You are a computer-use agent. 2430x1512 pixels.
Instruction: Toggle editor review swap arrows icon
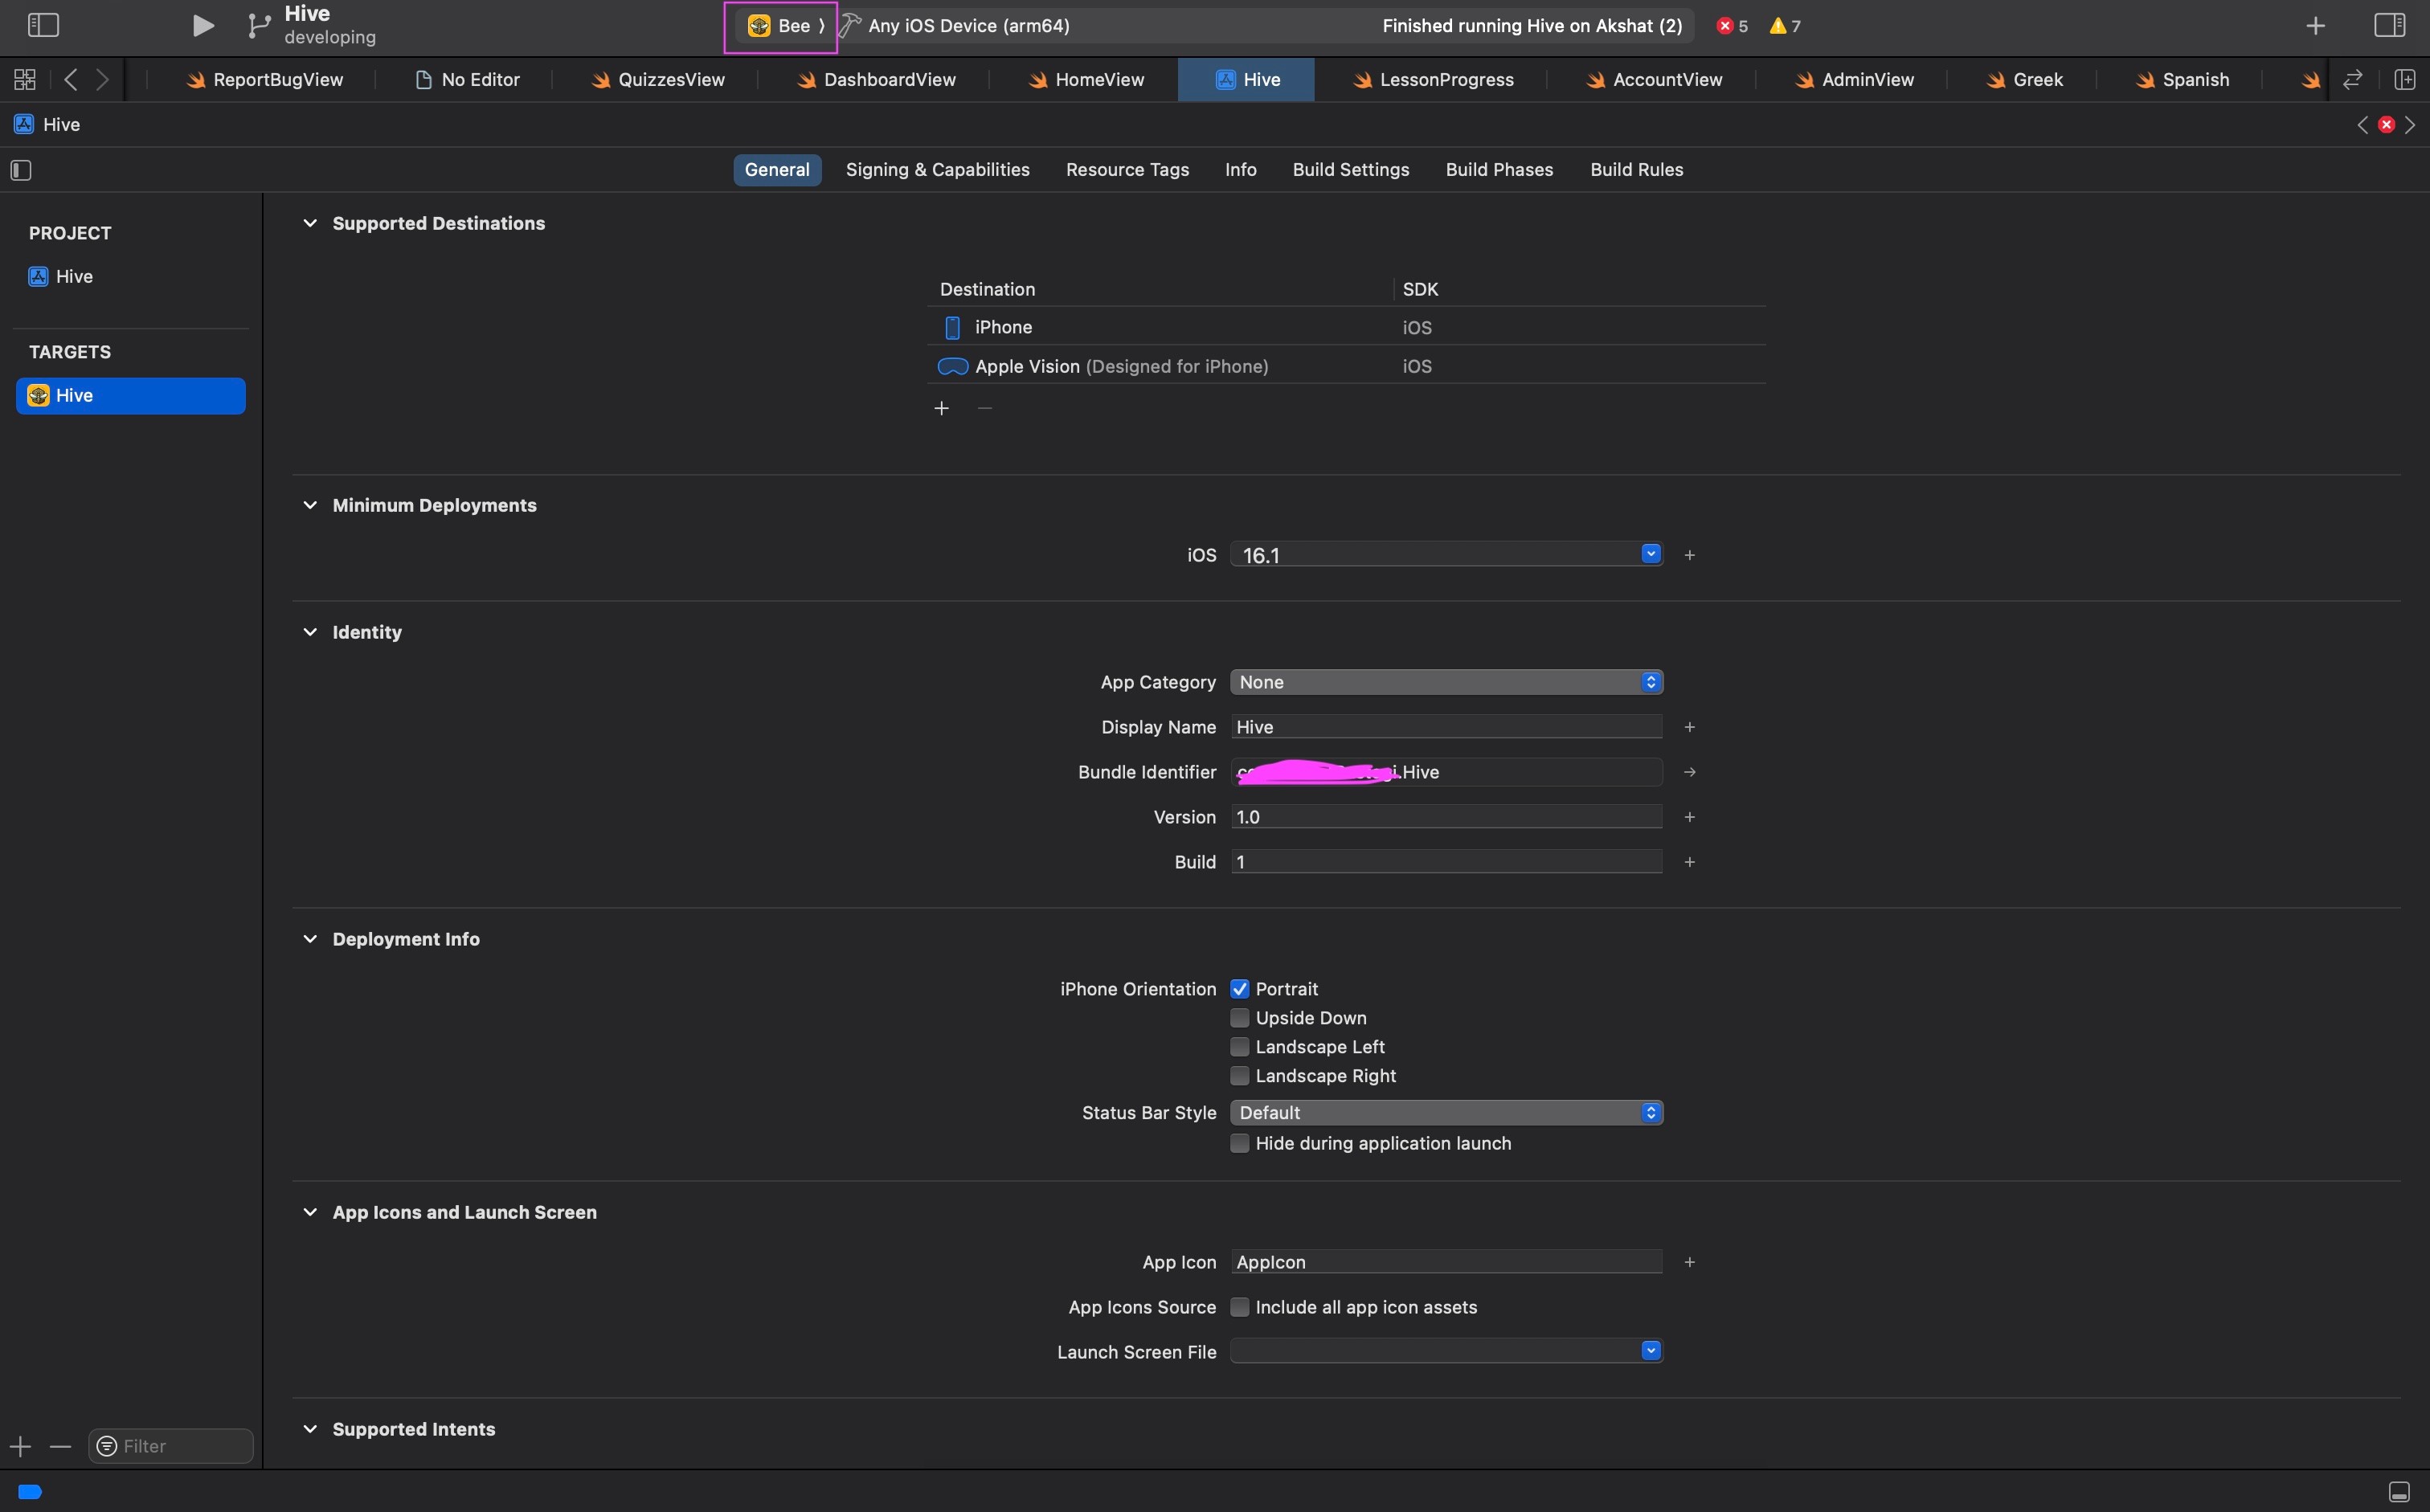pyautogui.click(x=2353, y=79)
